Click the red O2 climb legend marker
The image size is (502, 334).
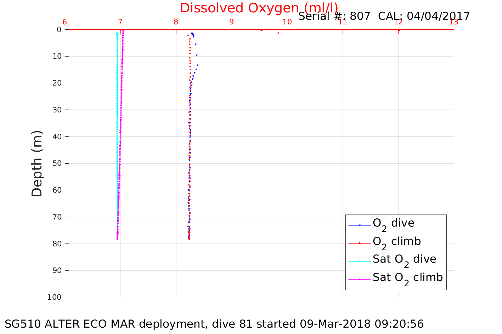pos(359,243)
